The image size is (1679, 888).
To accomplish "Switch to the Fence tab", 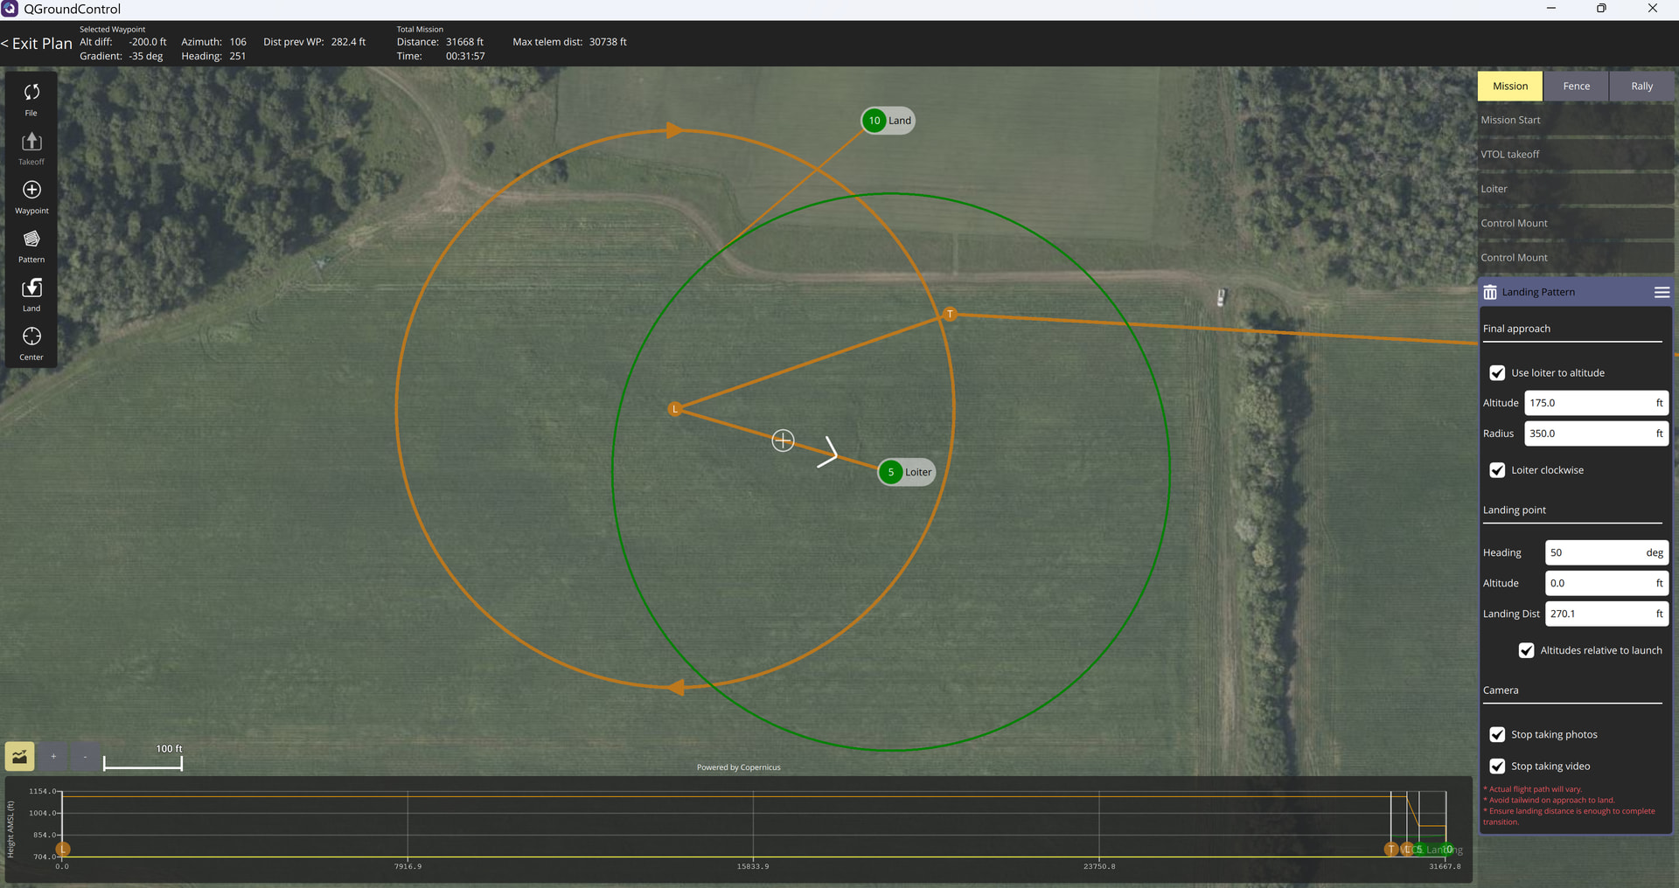I will [x=1576, y=87].
